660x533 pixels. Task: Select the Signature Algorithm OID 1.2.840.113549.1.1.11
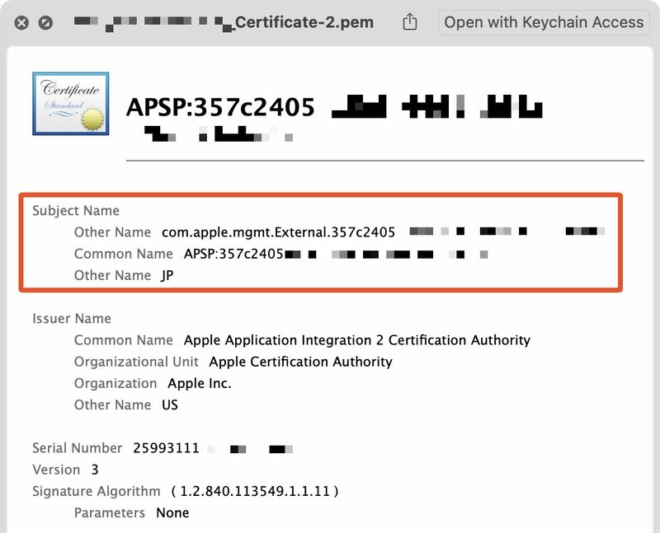point(255,491)
